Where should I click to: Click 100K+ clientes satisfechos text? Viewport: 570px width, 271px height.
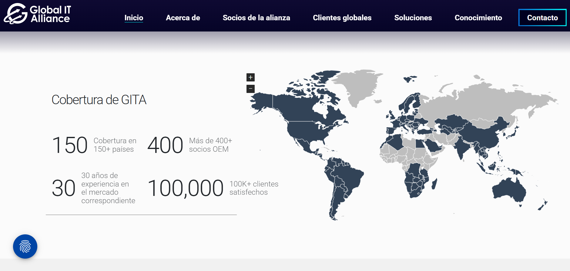click(x=254, y=188)
